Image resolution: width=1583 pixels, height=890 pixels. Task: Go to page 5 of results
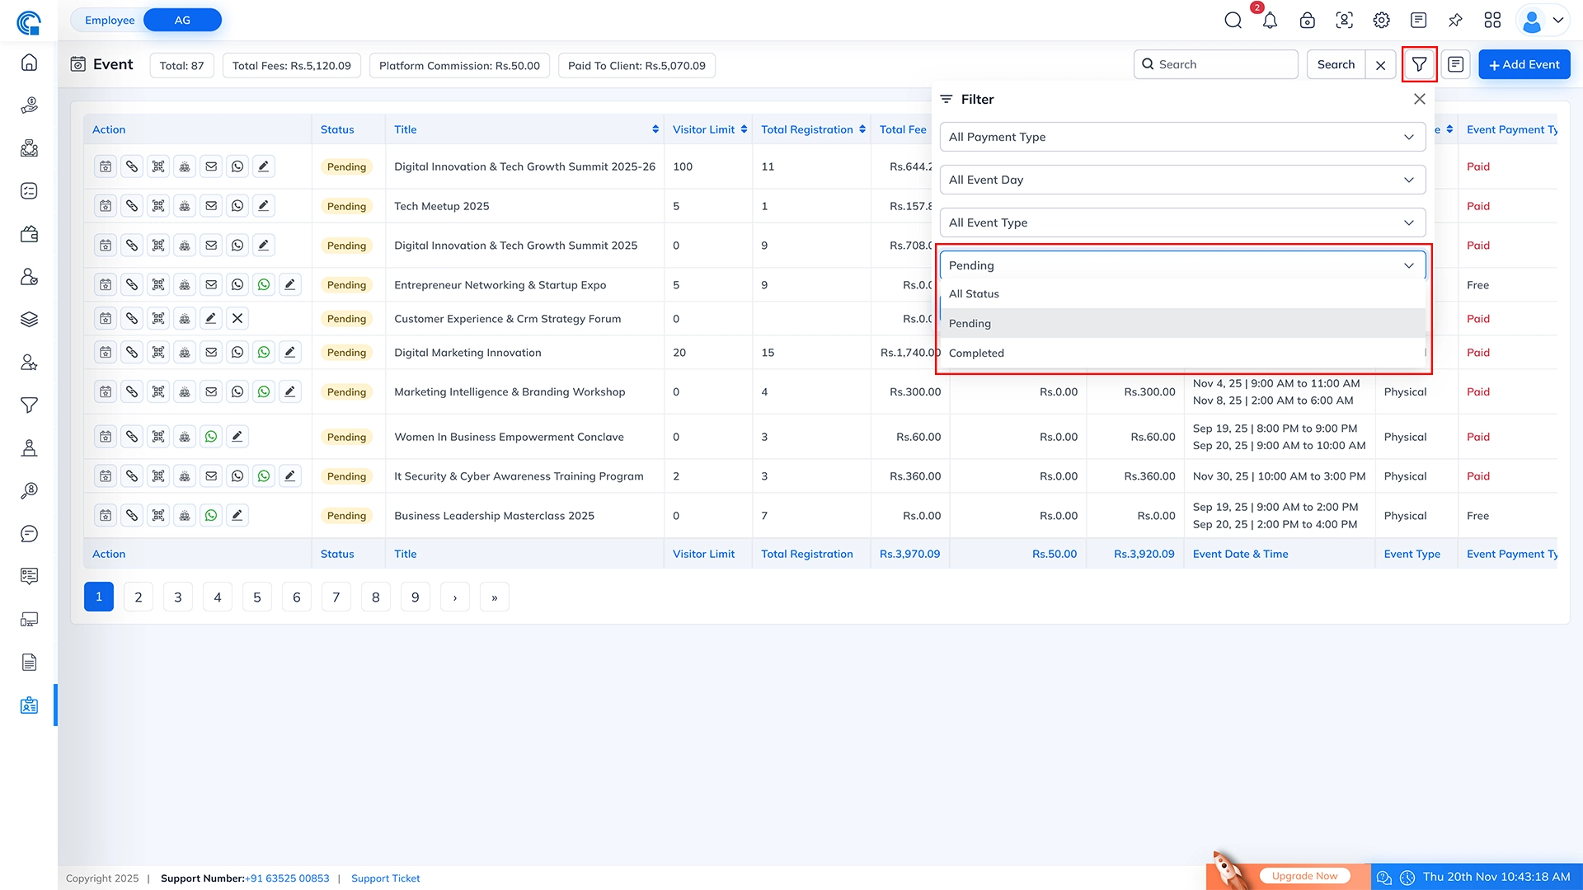tap(257, 597)
